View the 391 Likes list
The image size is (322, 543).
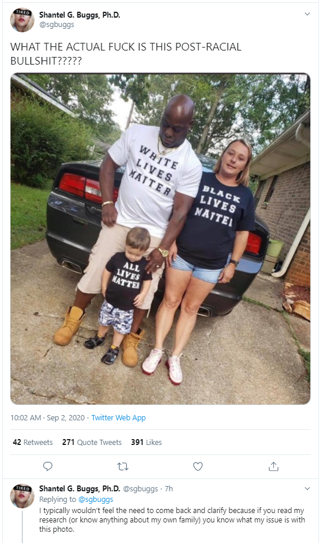(146, 442)
